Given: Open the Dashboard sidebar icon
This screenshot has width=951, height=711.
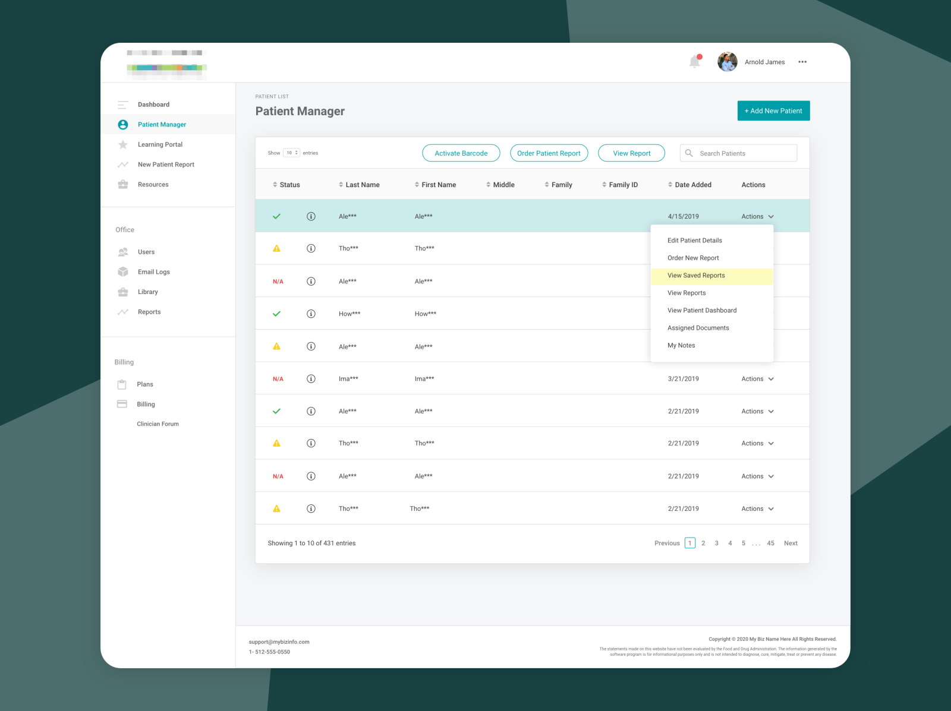Looking at the screenshot, I should [123, 104].
